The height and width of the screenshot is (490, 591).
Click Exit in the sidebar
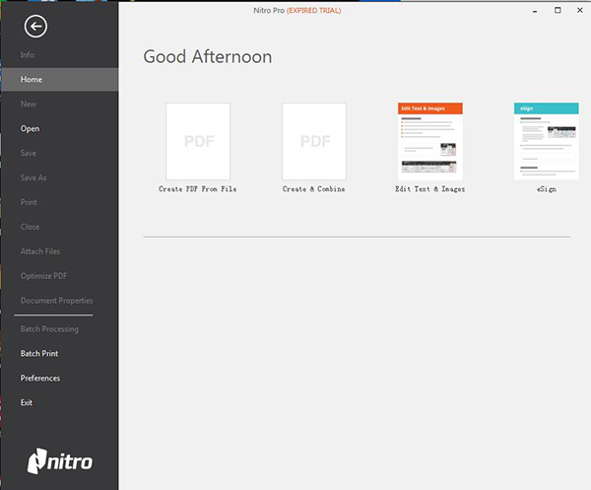(x=27, y=402)
